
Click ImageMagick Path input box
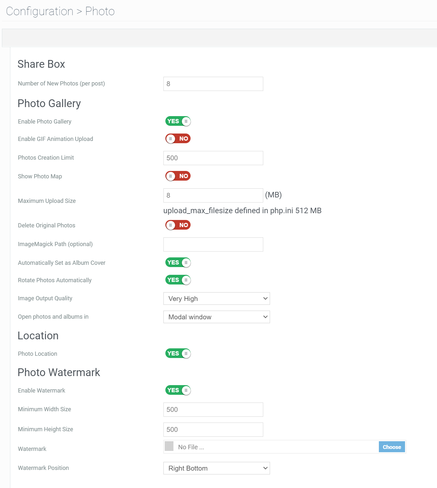[213, 244]
